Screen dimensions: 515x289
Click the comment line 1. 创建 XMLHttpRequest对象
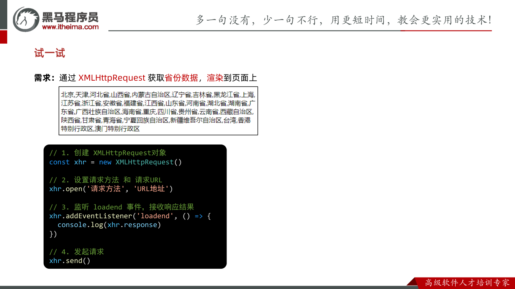pos(108,153)
